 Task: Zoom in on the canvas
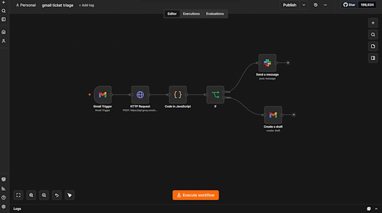(x=31, y=195)
